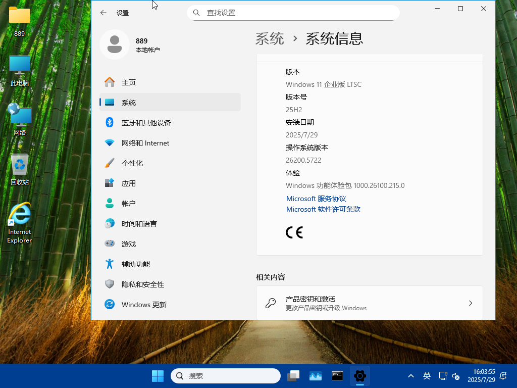Open the clock showing 16:03:55

coord(481,376)
